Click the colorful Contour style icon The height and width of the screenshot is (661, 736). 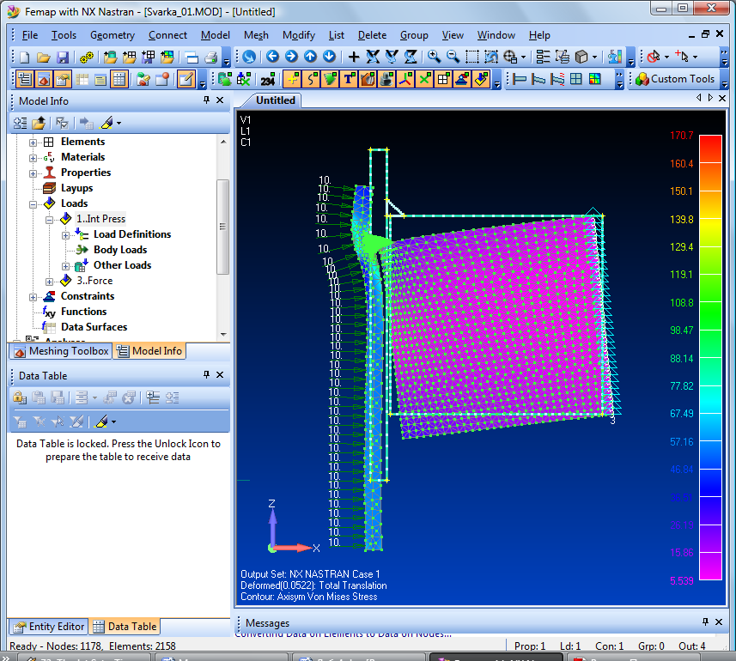[x=594, y=79]
